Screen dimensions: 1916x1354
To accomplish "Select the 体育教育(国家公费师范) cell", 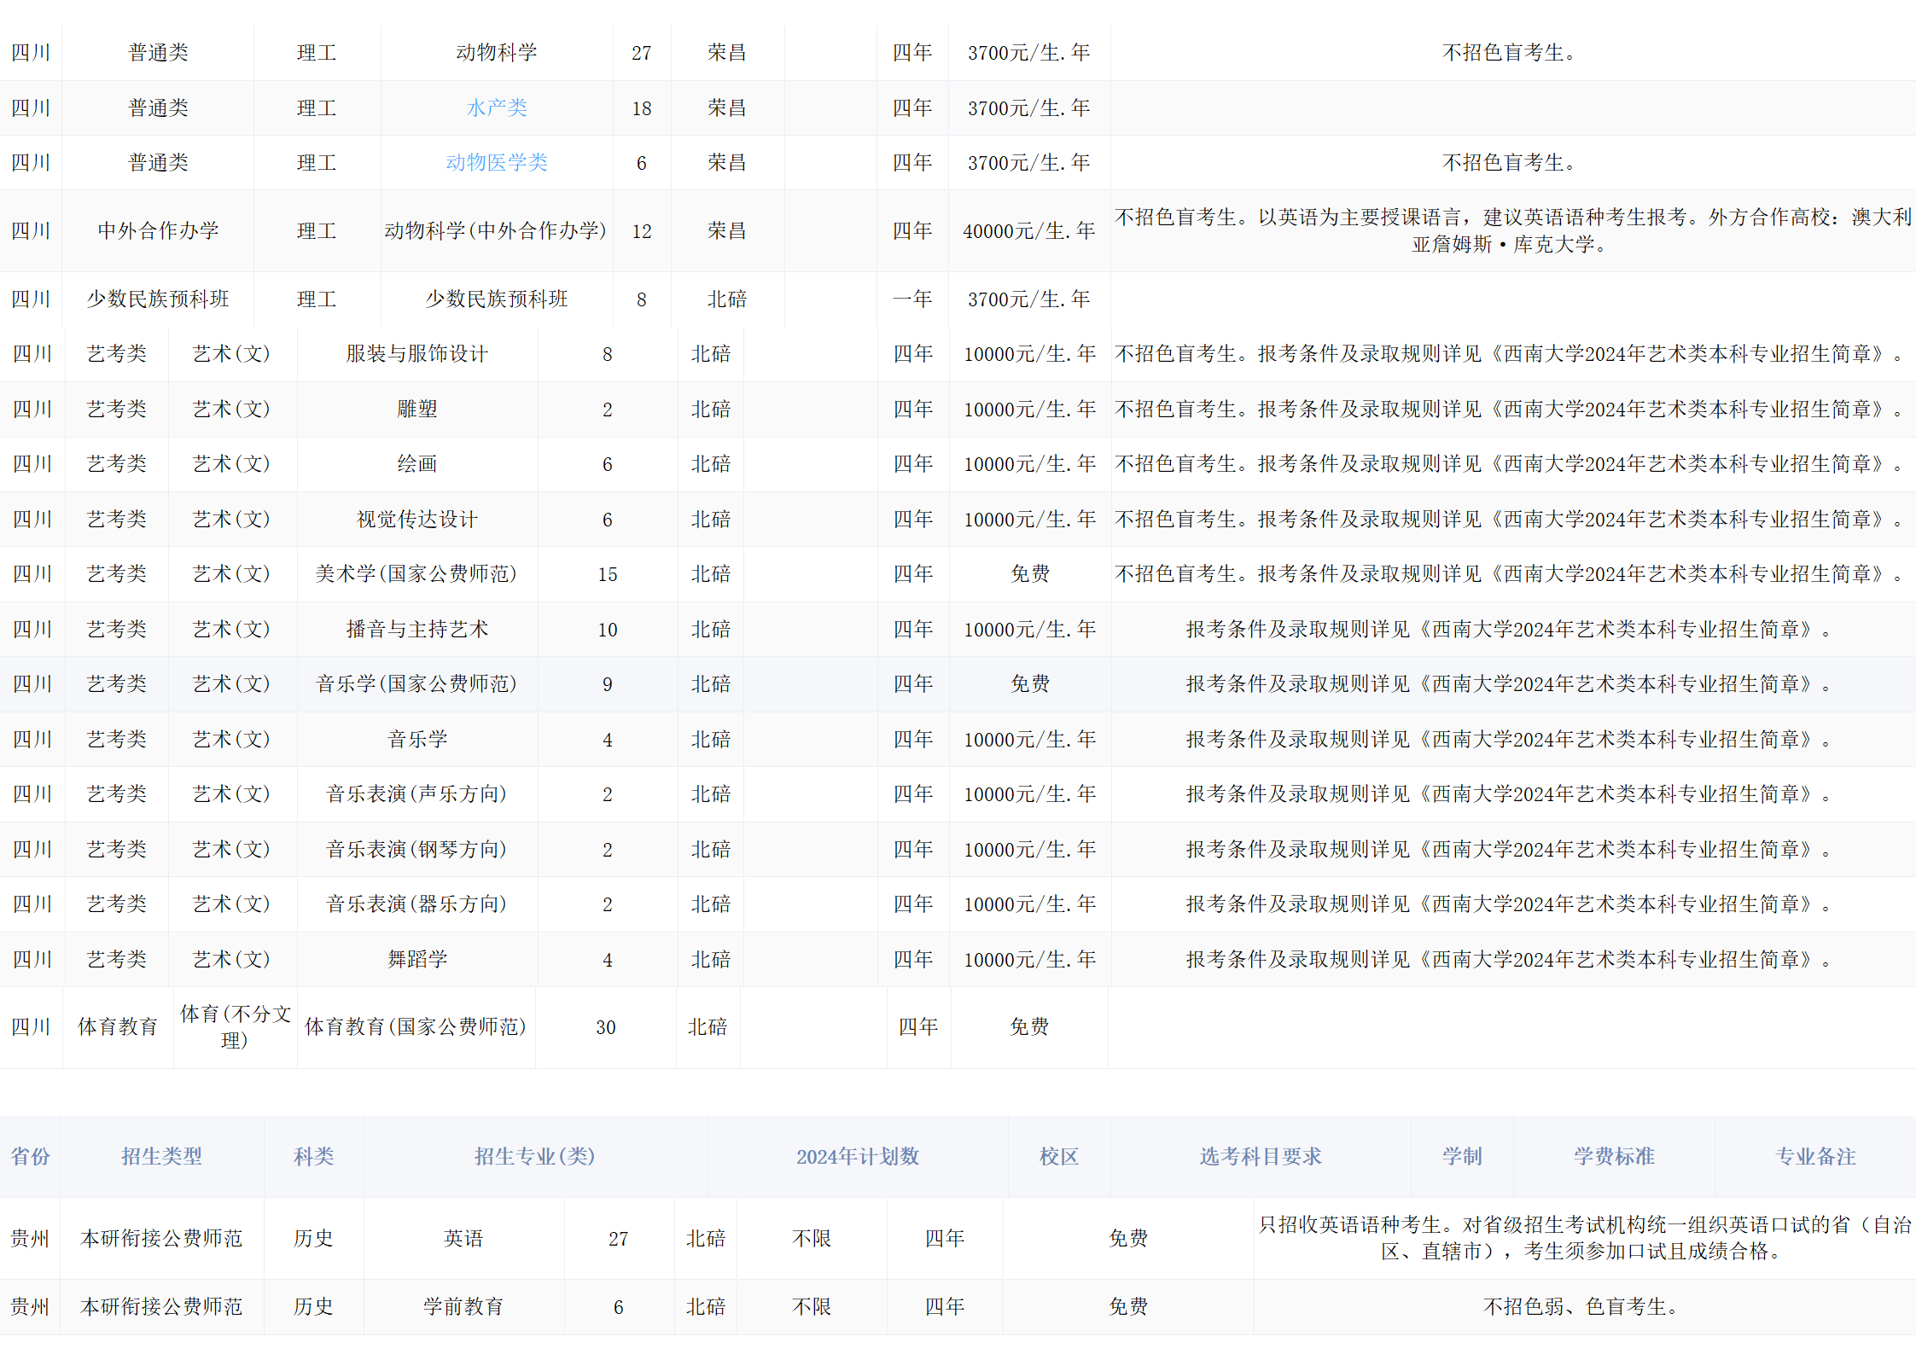I will click(x=416, y=1026).
